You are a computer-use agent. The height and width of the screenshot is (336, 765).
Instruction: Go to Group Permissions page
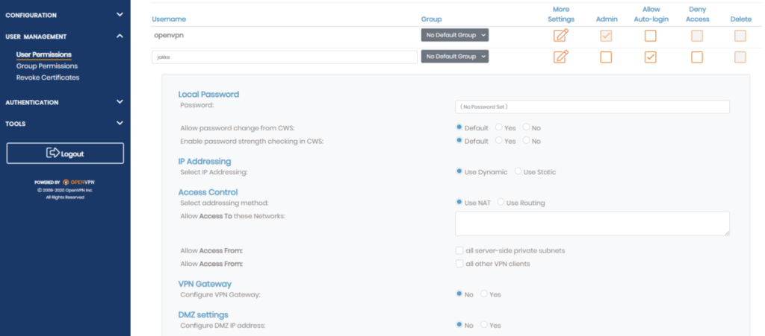46,66
